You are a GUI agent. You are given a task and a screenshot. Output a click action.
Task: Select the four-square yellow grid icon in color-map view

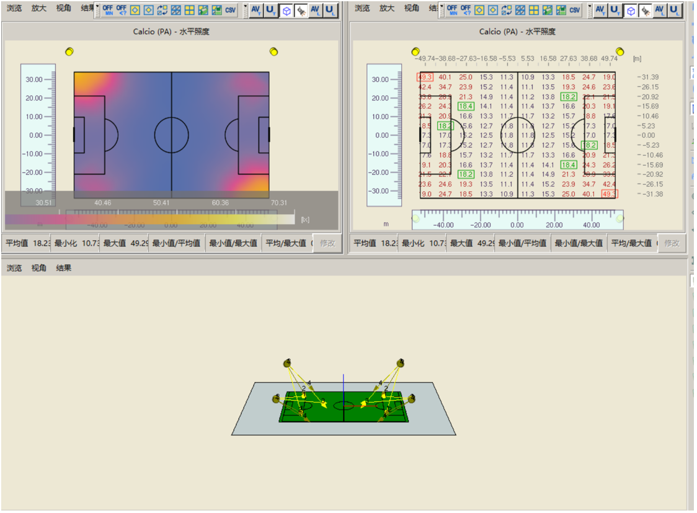point(189,10)
